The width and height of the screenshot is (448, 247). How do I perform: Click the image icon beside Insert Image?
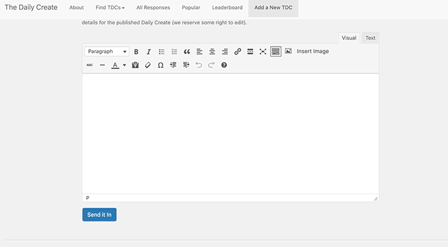[x=288, y=51]
